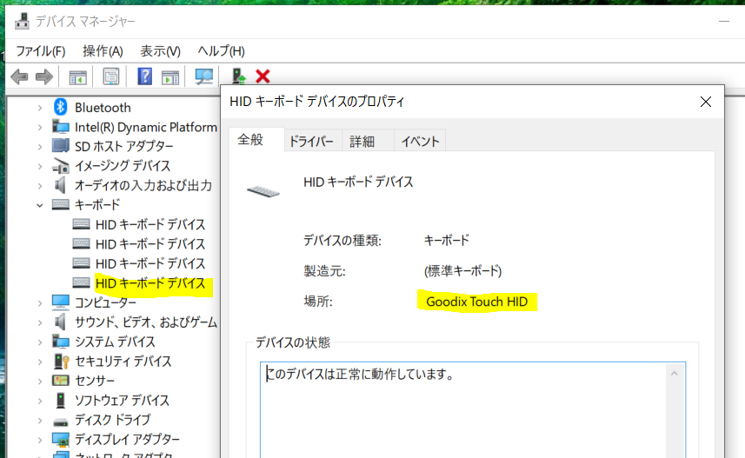Close the HID keyboard properties dialog
The height and width of the screenshot is (458, 745).
[706, 102]
